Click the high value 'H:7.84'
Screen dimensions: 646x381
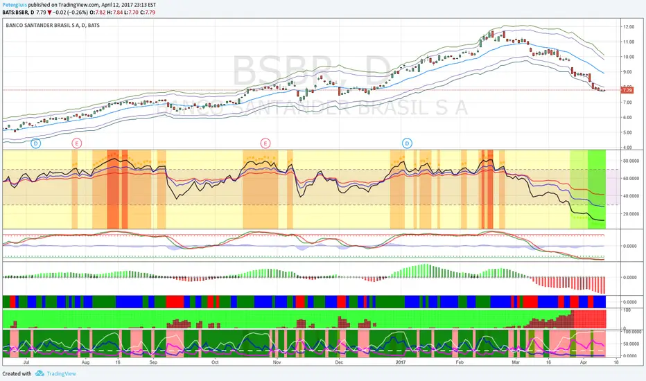pos(115,12)
